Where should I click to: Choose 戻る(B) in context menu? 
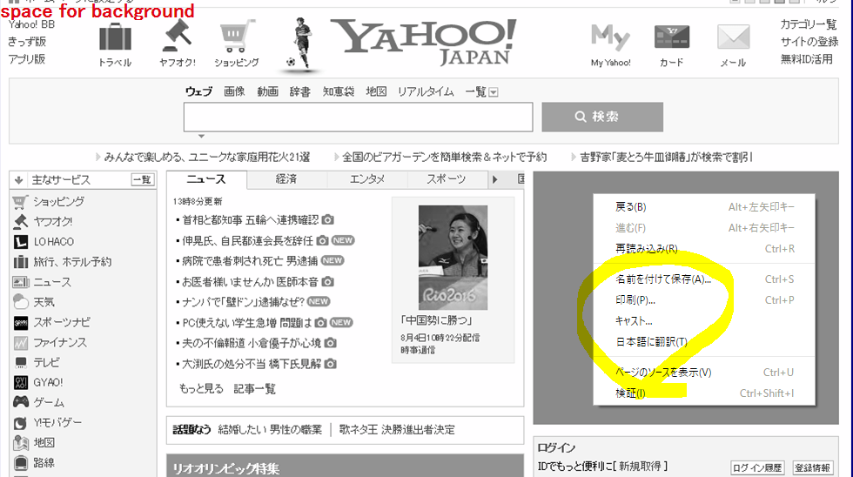pyautogui.click(x=704, y=206)
